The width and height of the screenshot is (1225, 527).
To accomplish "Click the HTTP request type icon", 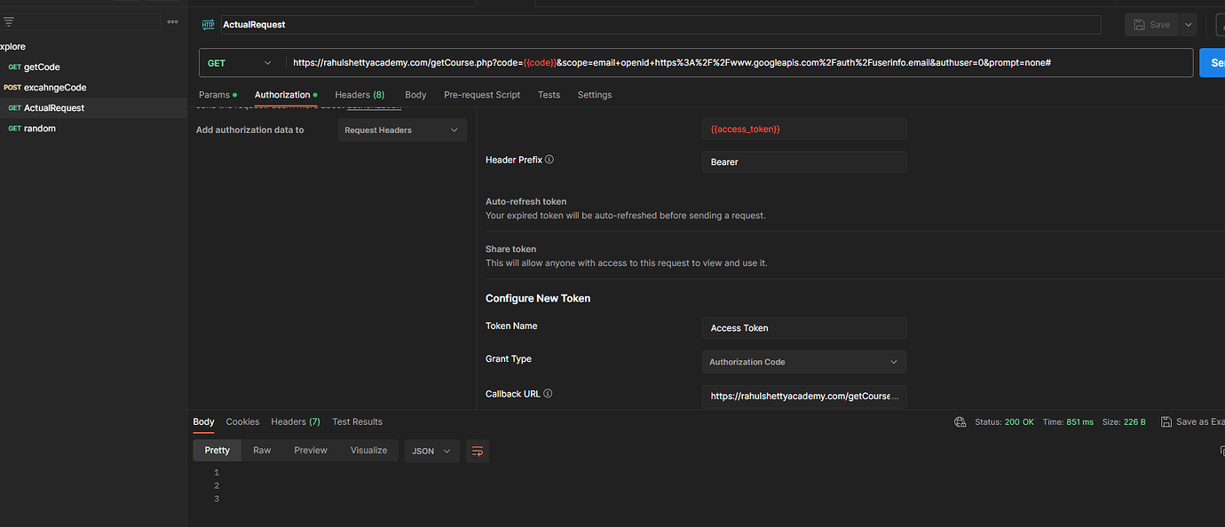I will (209, 25).
